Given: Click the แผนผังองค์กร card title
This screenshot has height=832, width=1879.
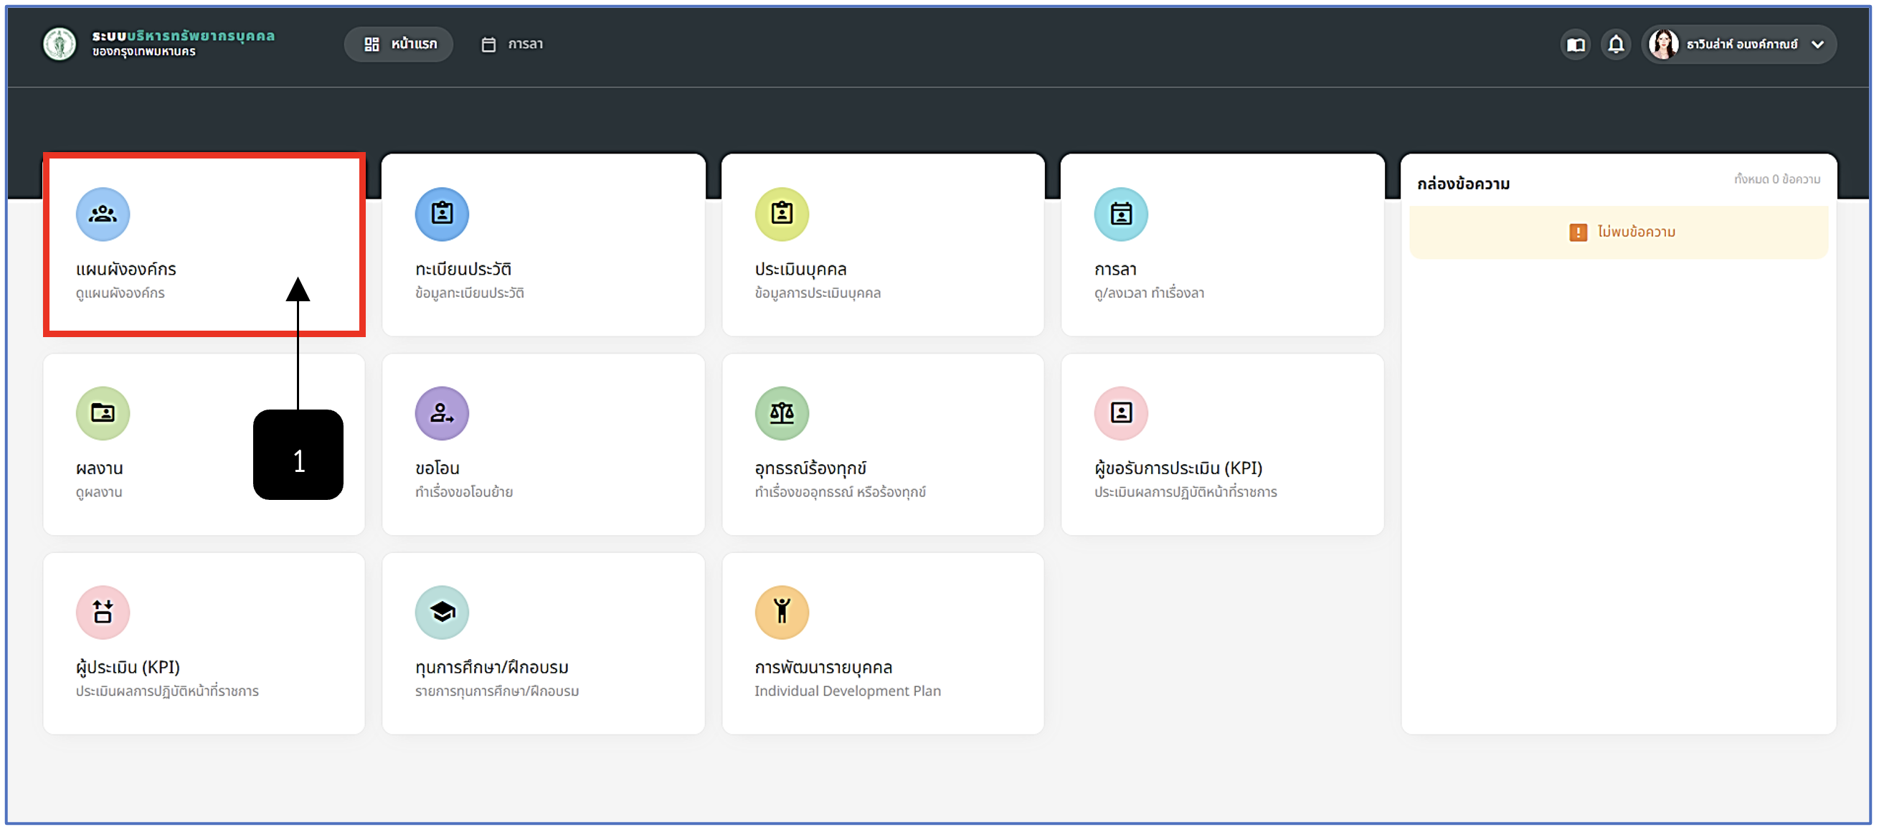Looking at the screenshot, I should tap(126, 269).
